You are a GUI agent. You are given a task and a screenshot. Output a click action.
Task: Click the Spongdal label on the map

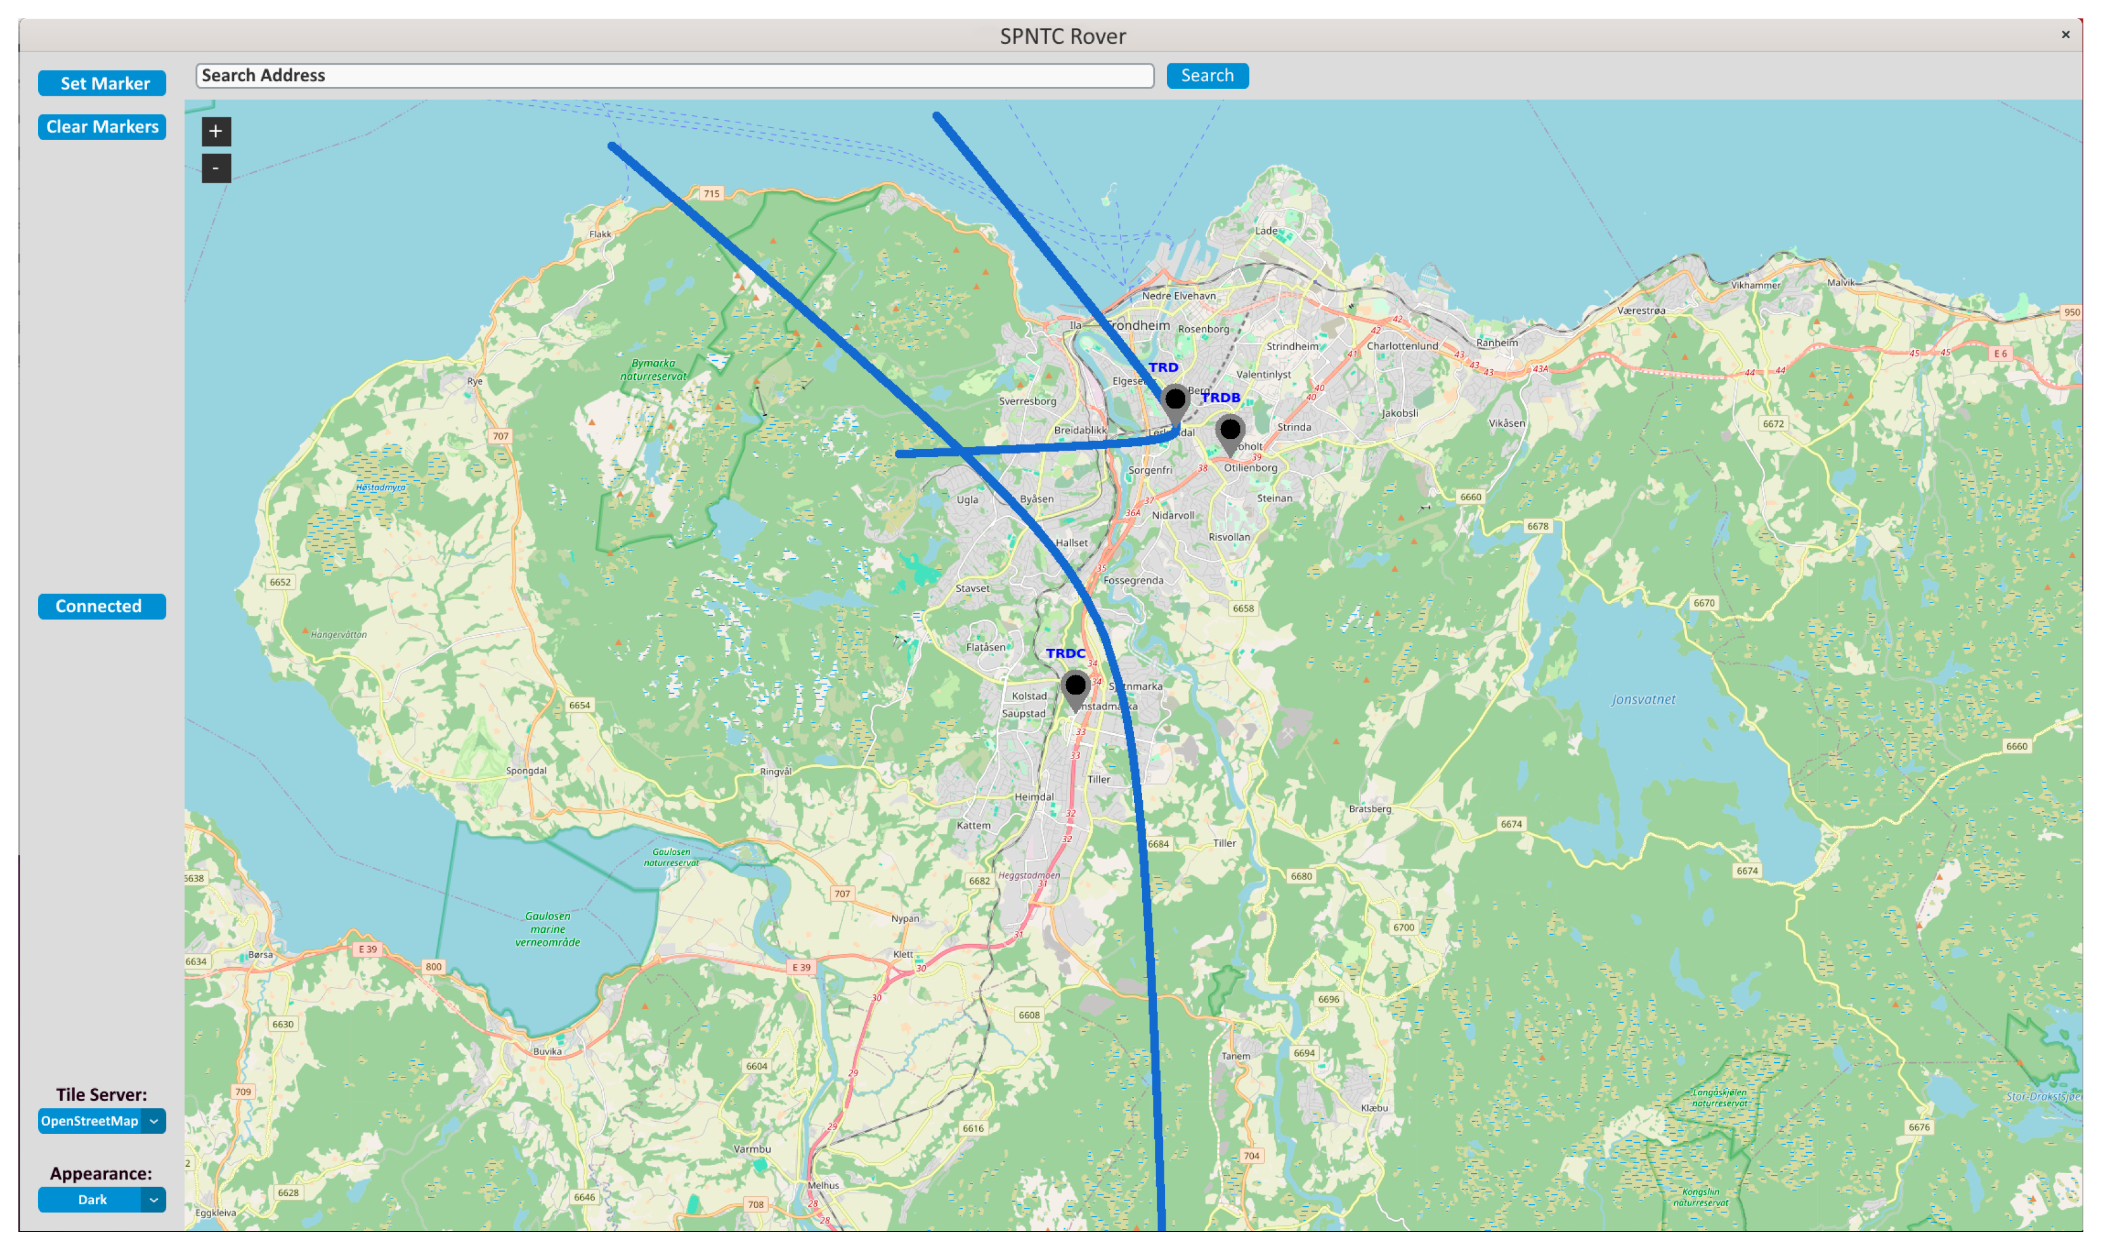point(526,770)
